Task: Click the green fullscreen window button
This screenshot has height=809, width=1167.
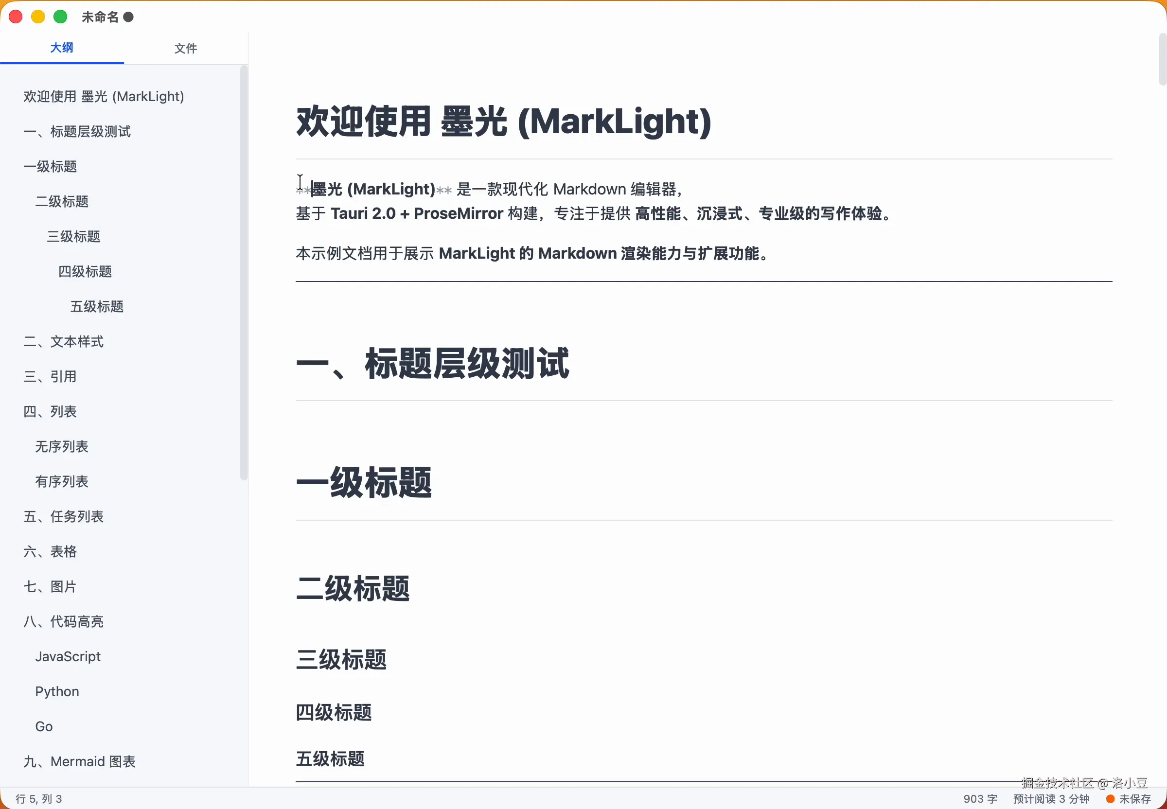Action: pos(60,17)
